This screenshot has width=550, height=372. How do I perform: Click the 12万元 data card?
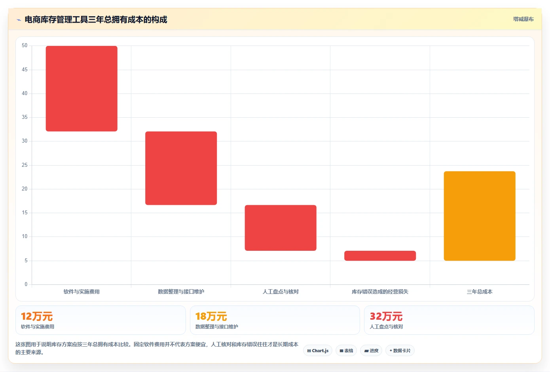[101, 320]
